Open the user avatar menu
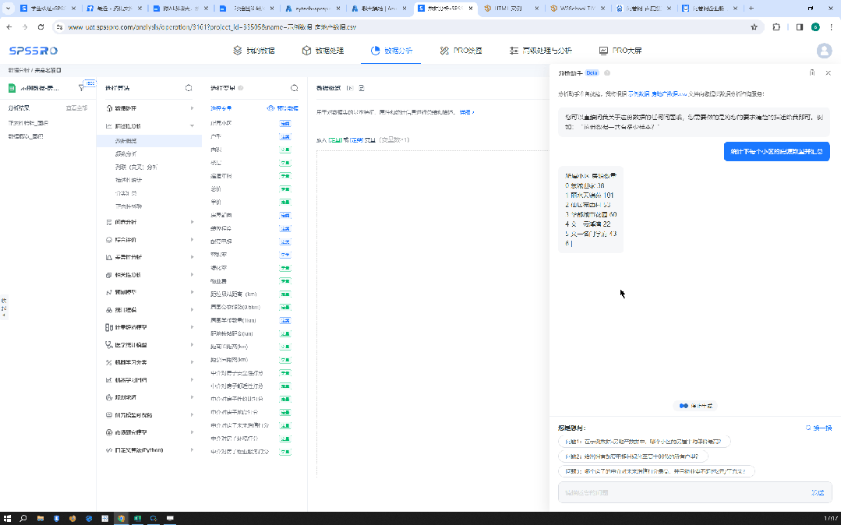This screenshot has height=525, width=841. click(824, 51)
